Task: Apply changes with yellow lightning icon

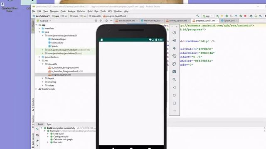Action: click(222, 16)
